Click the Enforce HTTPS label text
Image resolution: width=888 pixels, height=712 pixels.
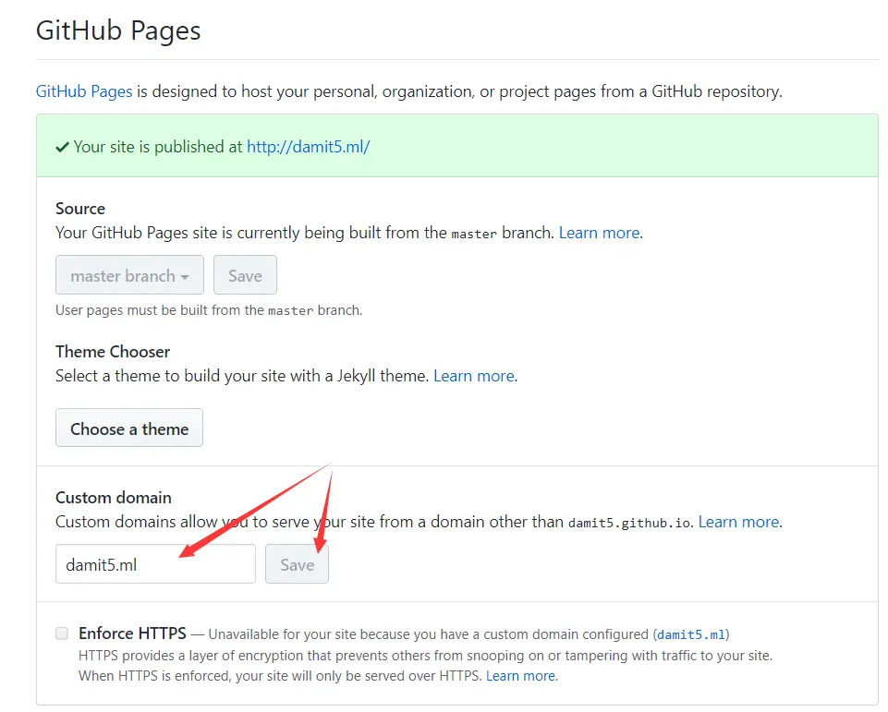133,634
